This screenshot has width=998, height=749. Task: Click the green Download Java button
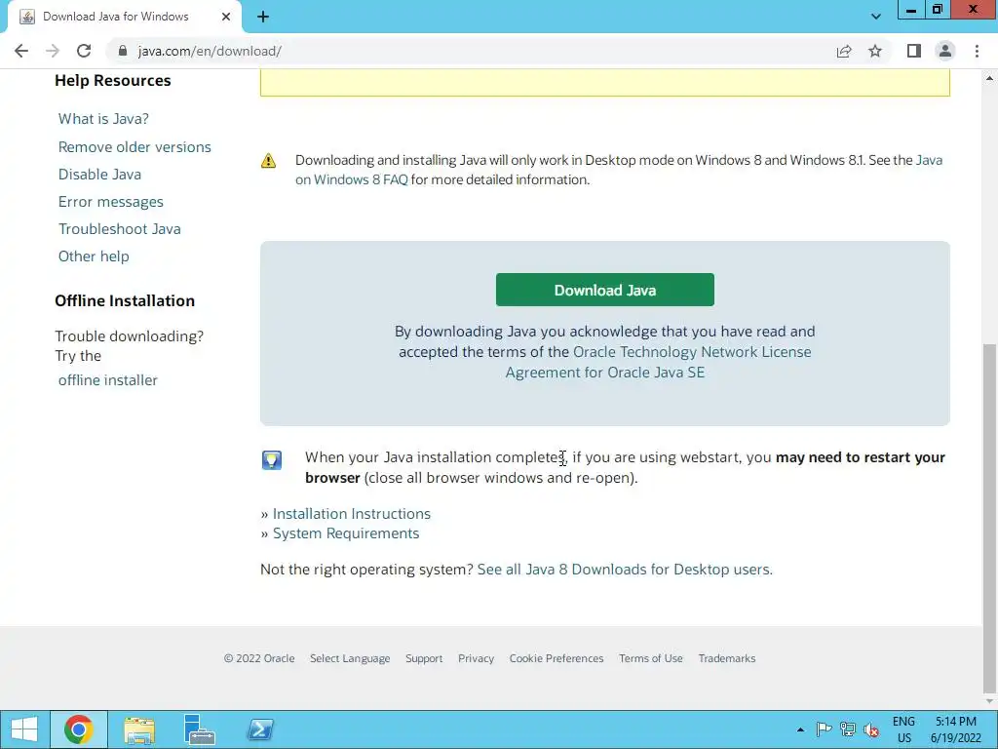604,290
